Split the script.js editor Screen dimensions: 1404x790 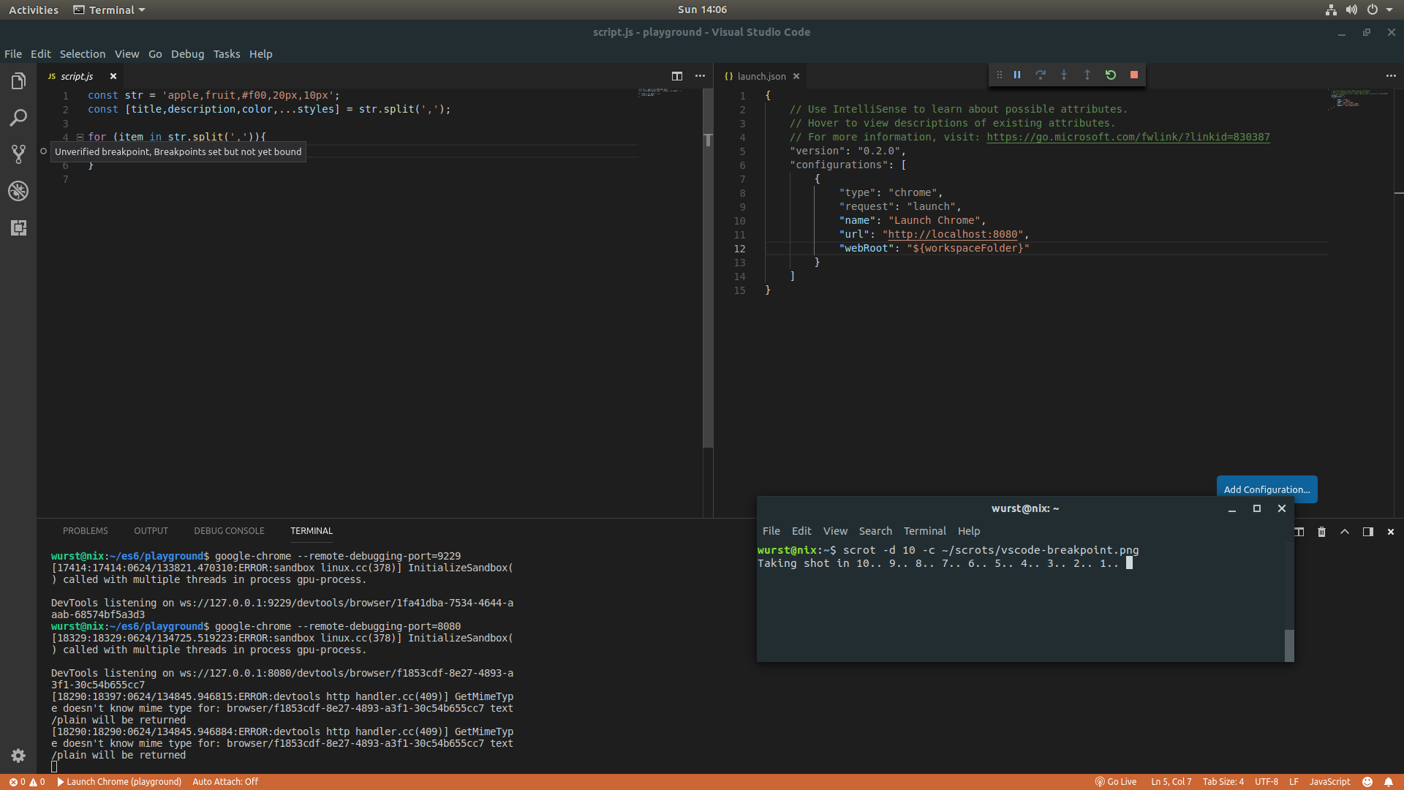676,76
